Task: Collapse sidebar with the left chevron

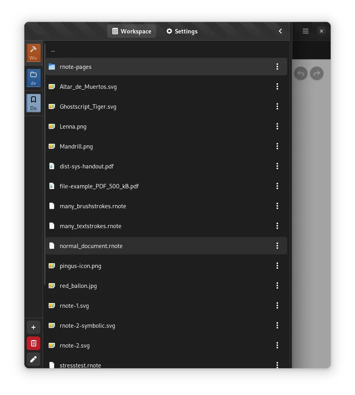Action: click(x=280, y=31)
